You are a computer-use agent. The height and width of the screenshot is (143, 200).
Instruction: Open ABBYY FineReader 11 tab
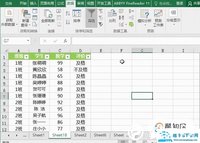132,3
